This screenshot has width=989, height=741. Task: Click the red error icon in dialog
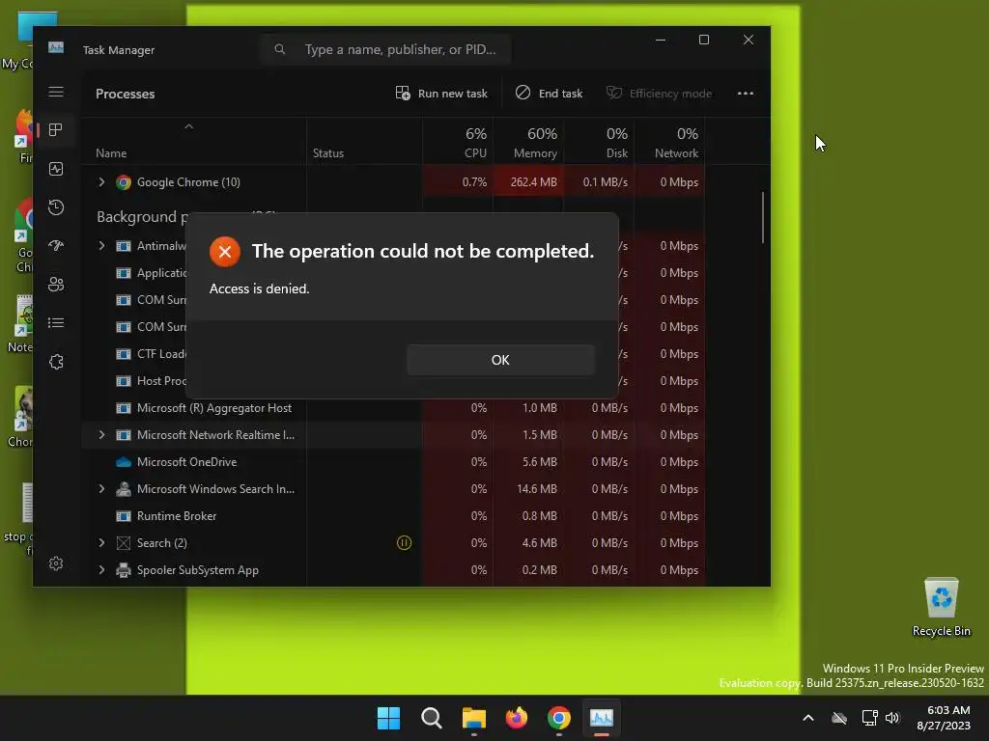pos(224,252)
